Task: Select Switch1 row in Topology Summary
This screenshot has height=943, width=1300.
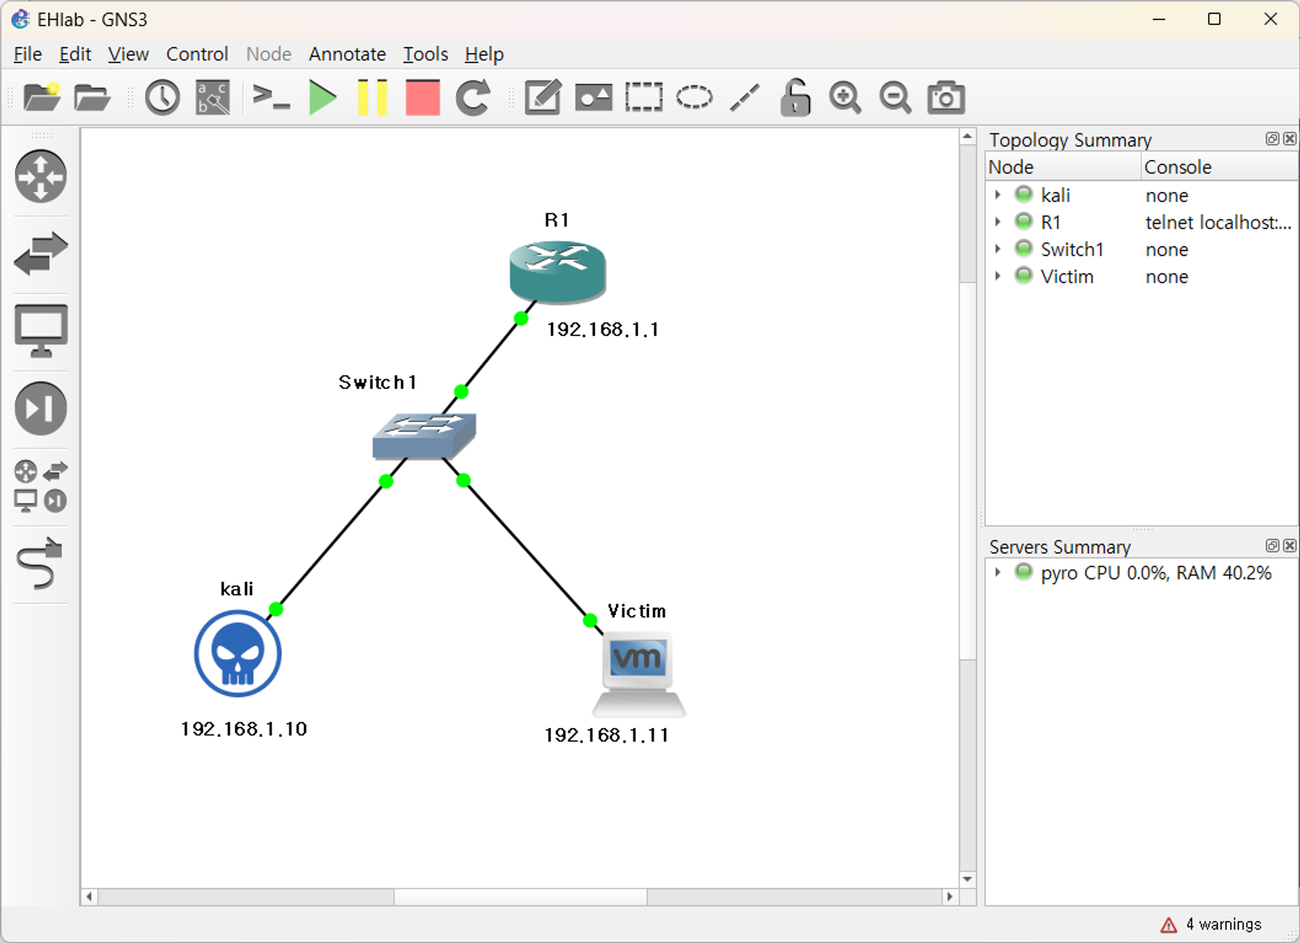Action: [x=1141, y=249]
